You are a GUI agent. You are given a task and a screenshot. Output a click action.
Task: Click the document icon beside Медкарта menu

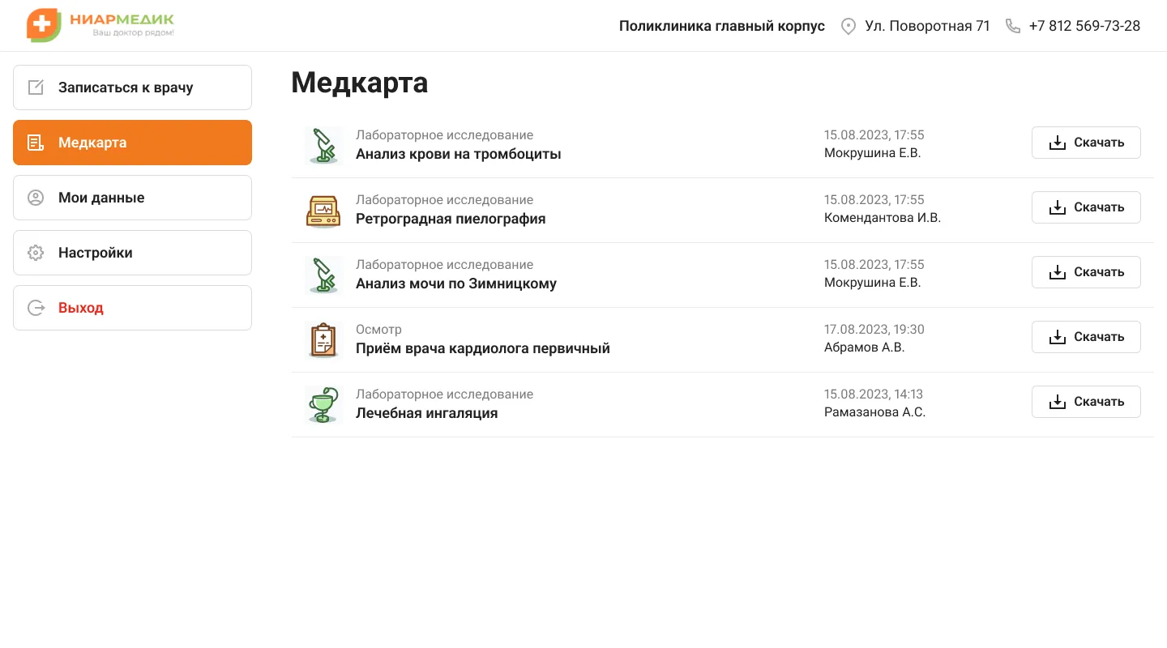click(x=36, y=143)
